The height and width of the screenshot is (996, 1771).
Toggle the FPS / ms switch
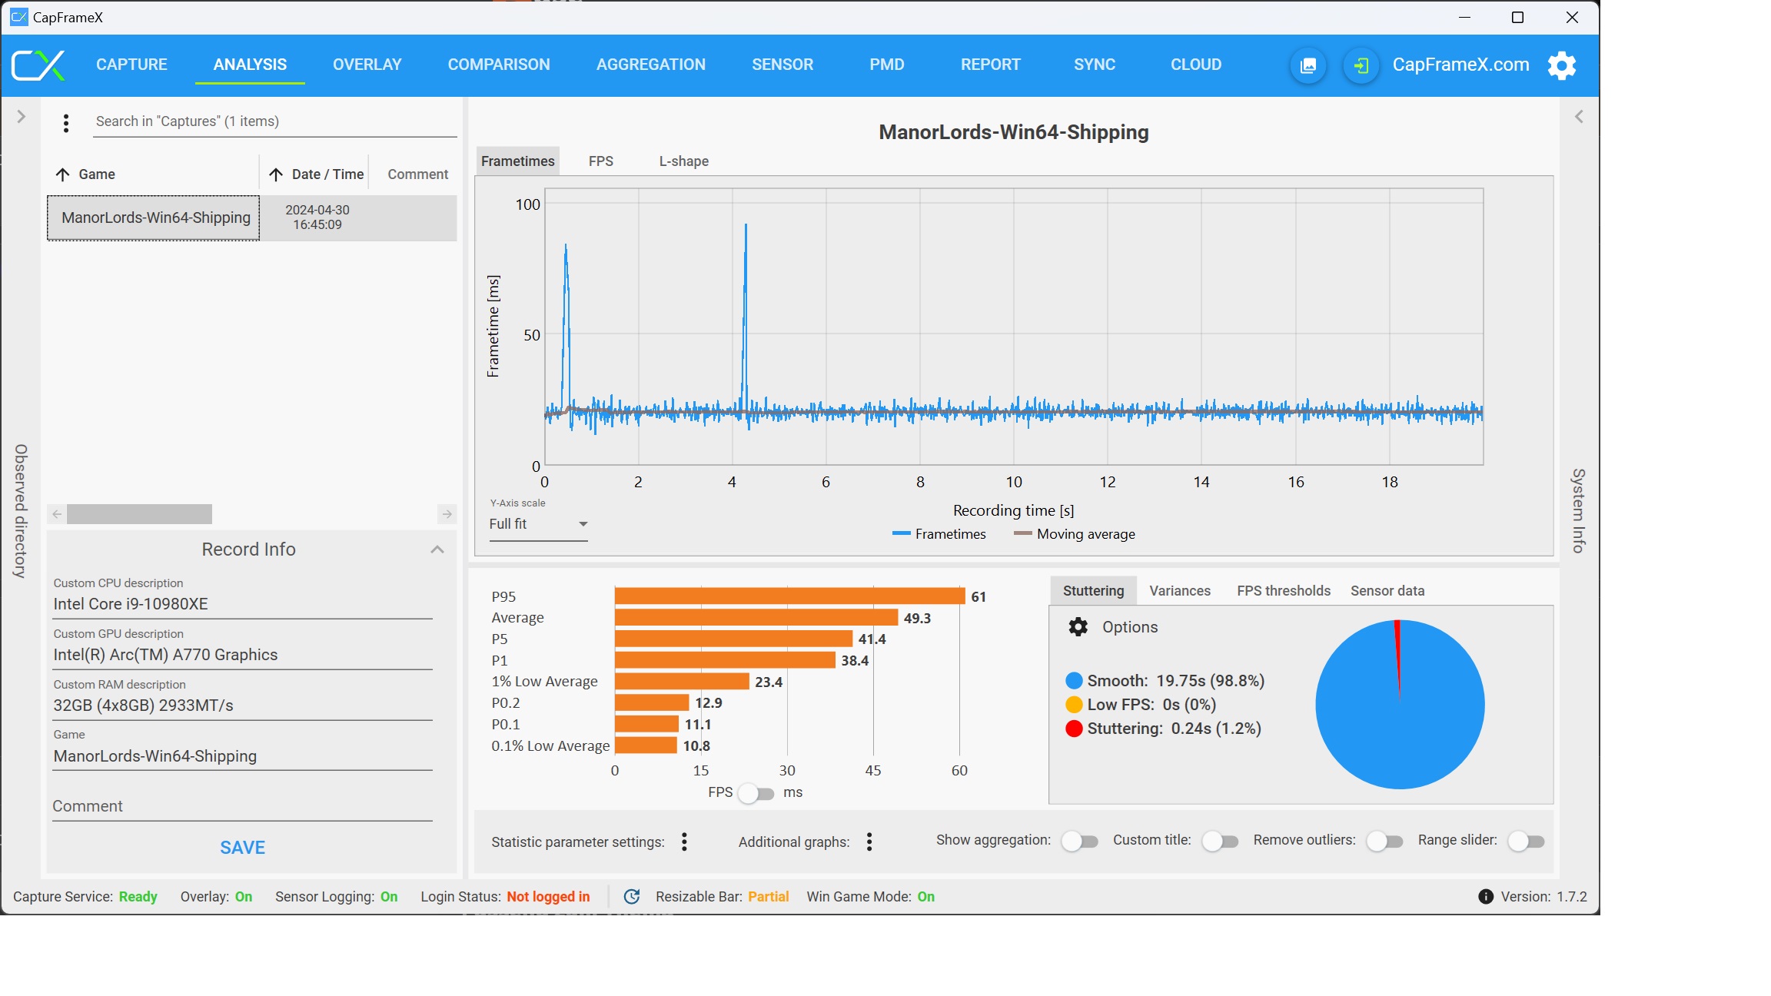(x=756, y=793)
